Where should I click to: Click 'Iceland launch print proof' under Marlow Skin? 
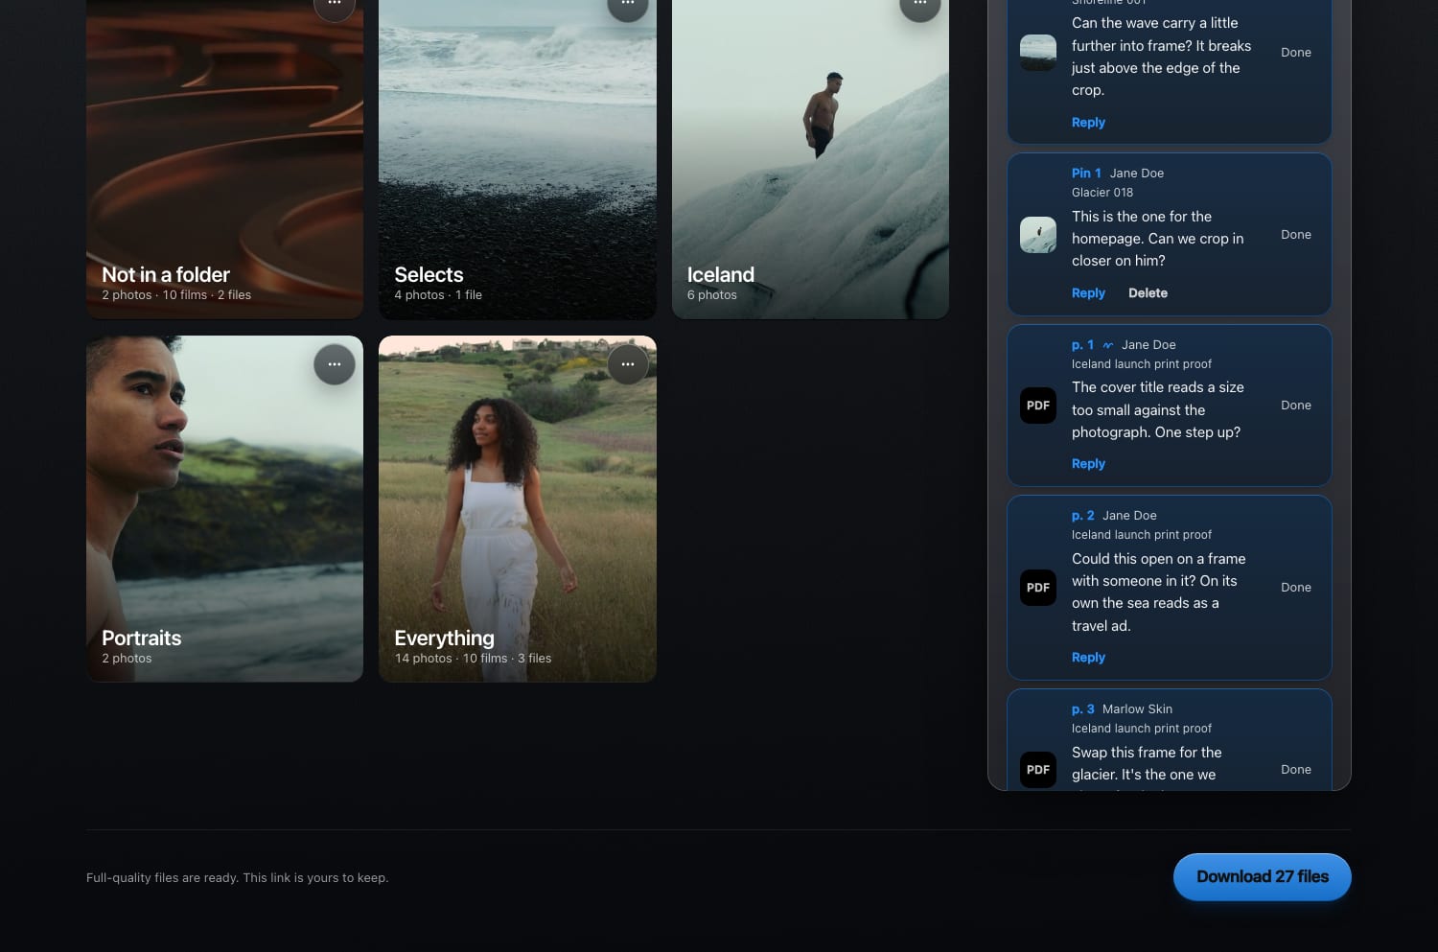click(x=1142, y=729)
